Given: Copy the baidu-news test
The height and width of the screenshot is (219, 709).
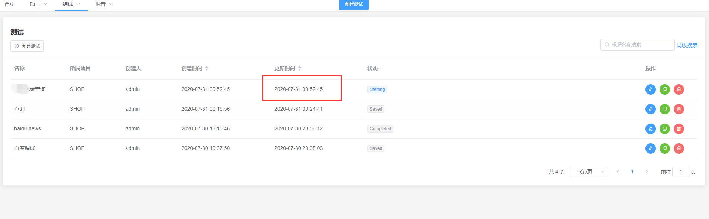Looking at the screenshot, I should coord(664,129).
